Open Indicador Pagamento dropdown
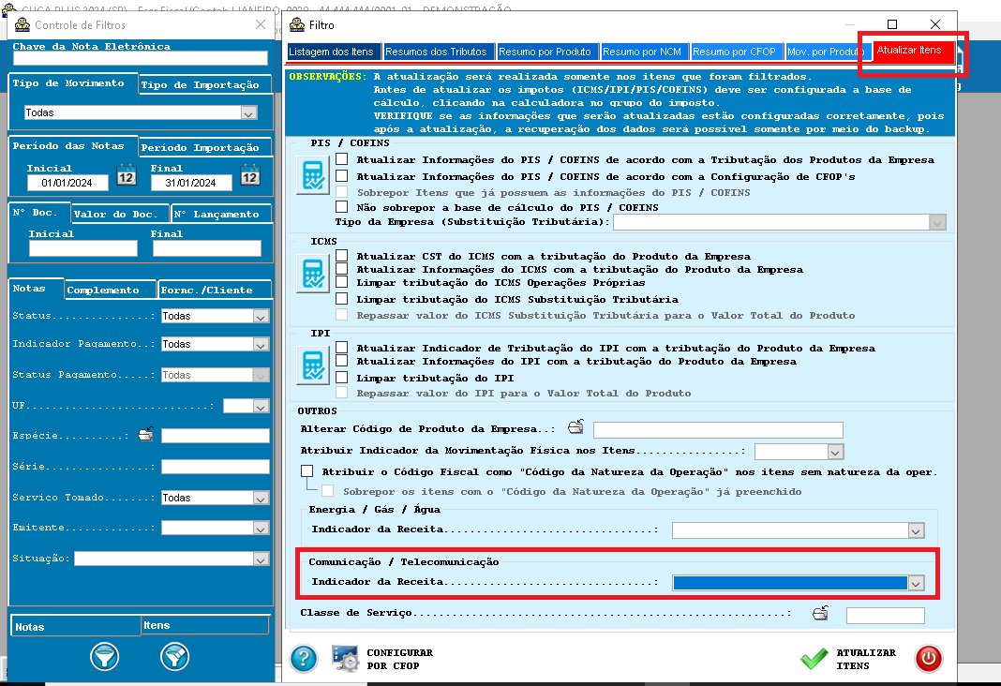This screenshot has width=1001, height=686. (x=261, y=345)
